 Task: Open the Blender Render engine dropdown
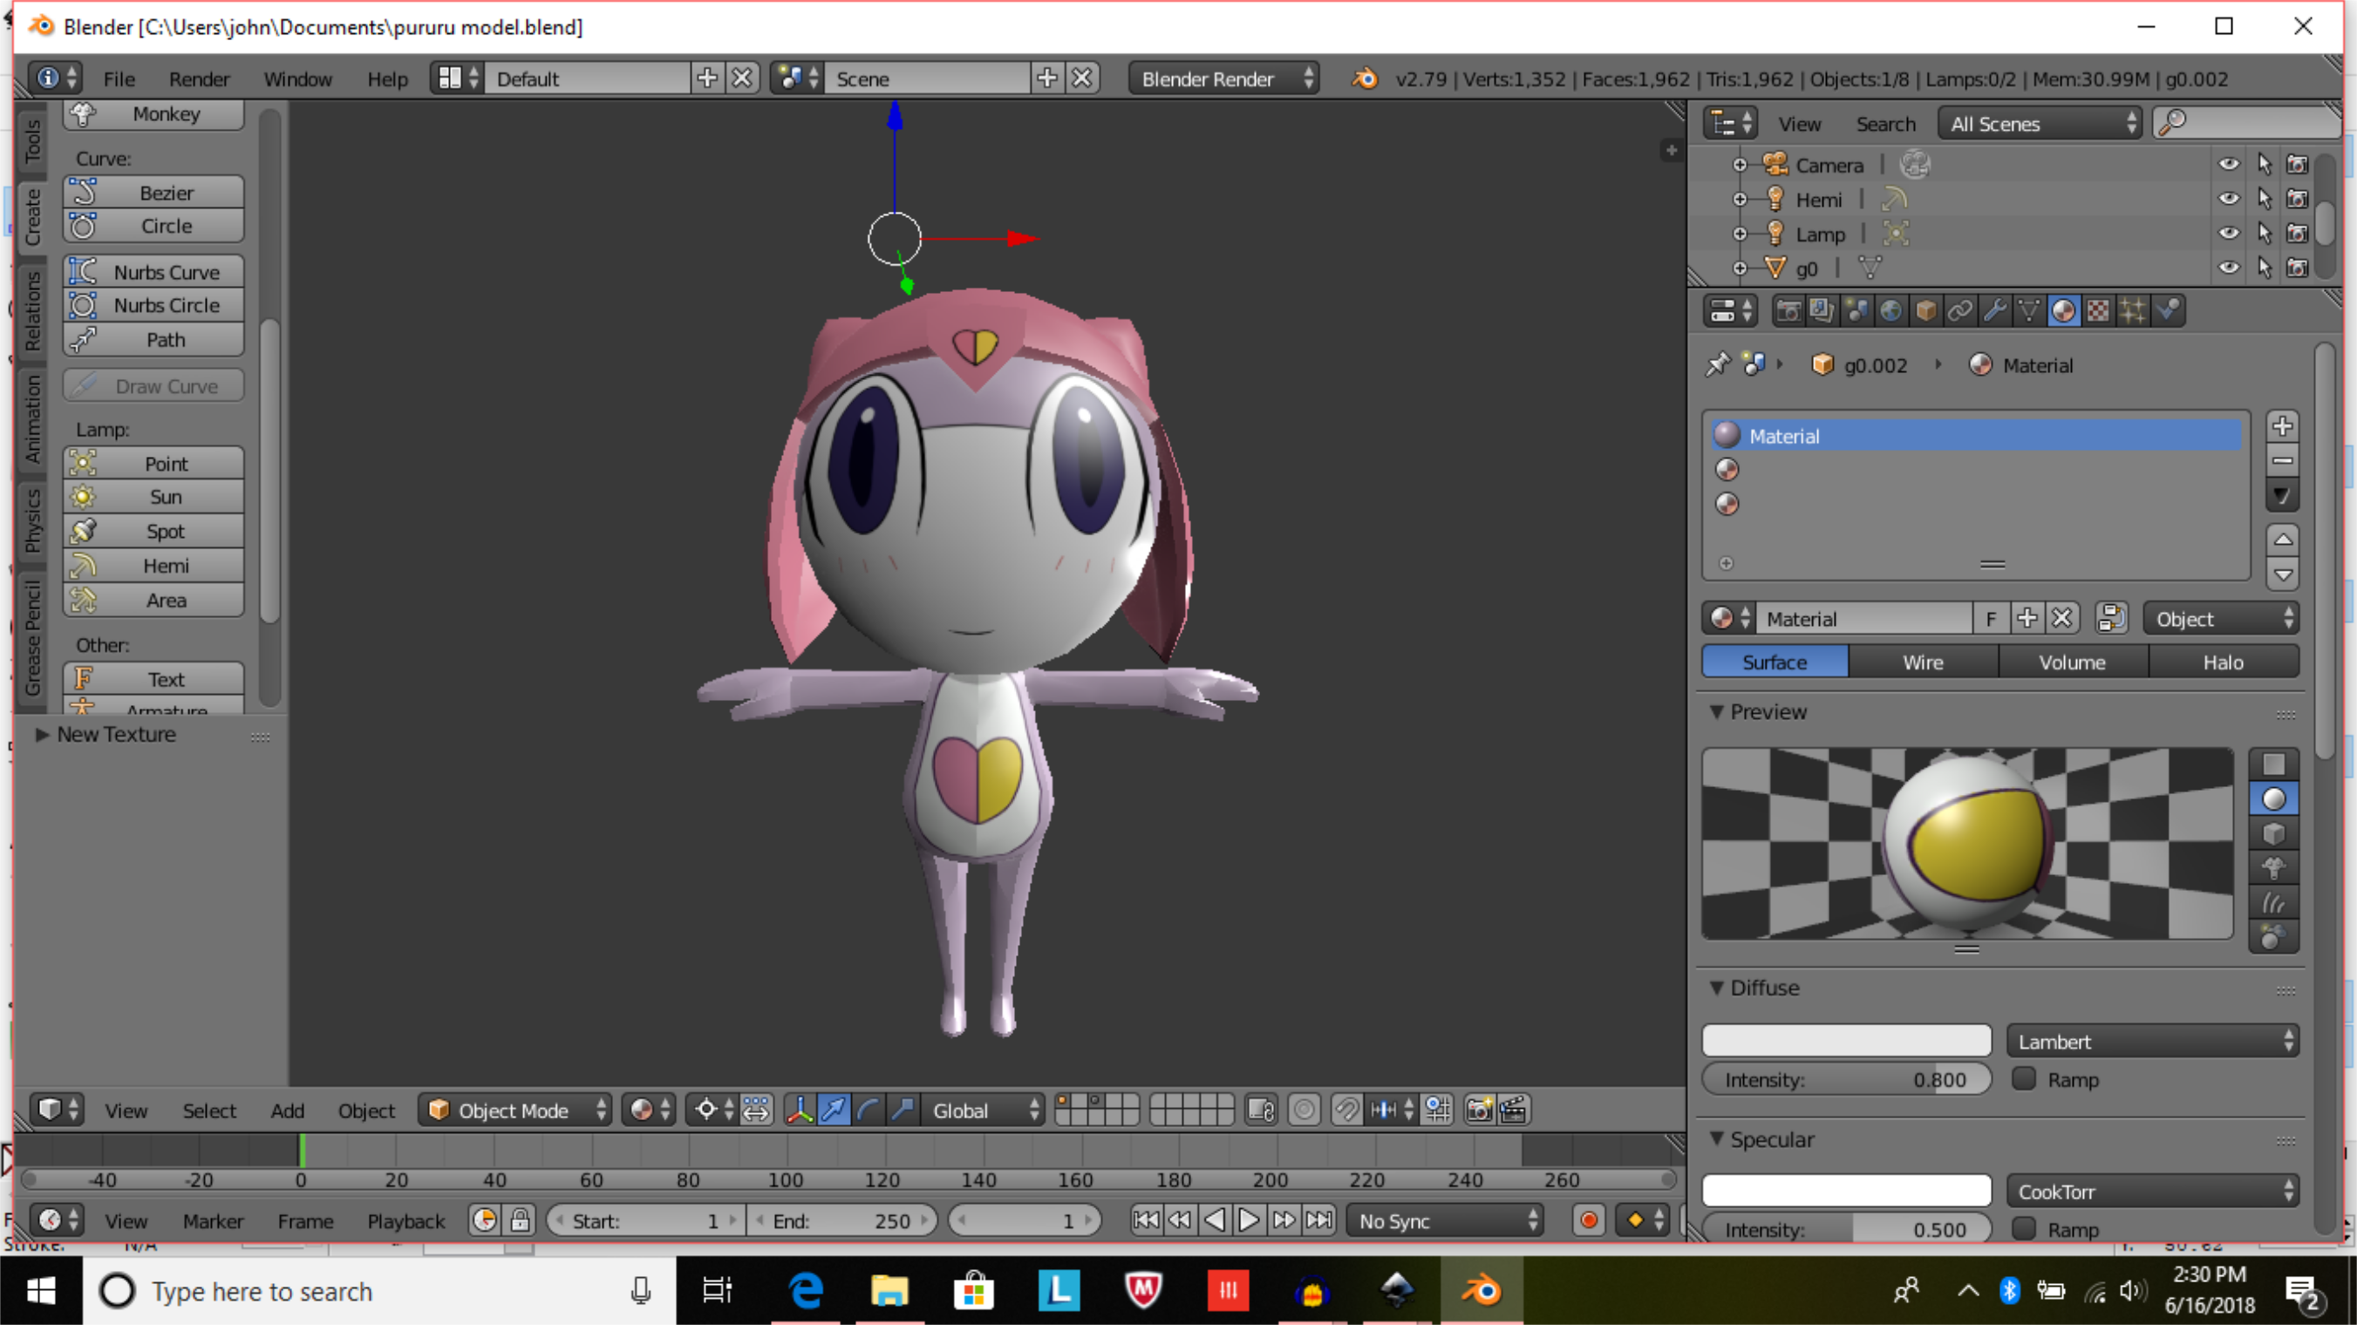tap(1224, 78)
